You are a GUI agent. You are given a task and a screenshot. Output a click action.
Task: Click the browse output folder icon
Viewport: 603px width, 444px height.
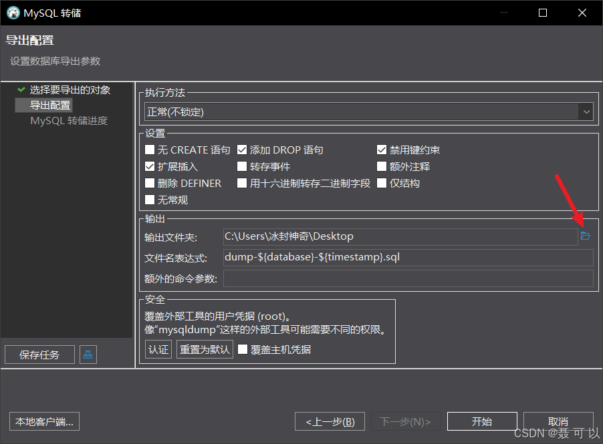click(586, 236)
